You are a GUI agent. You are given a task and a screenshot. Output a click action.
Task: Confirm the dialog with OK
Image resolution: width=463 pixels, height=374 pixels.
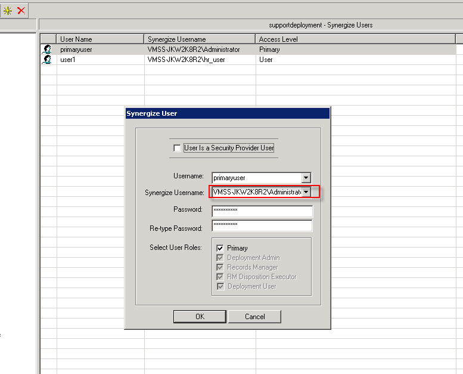(200, 317)
